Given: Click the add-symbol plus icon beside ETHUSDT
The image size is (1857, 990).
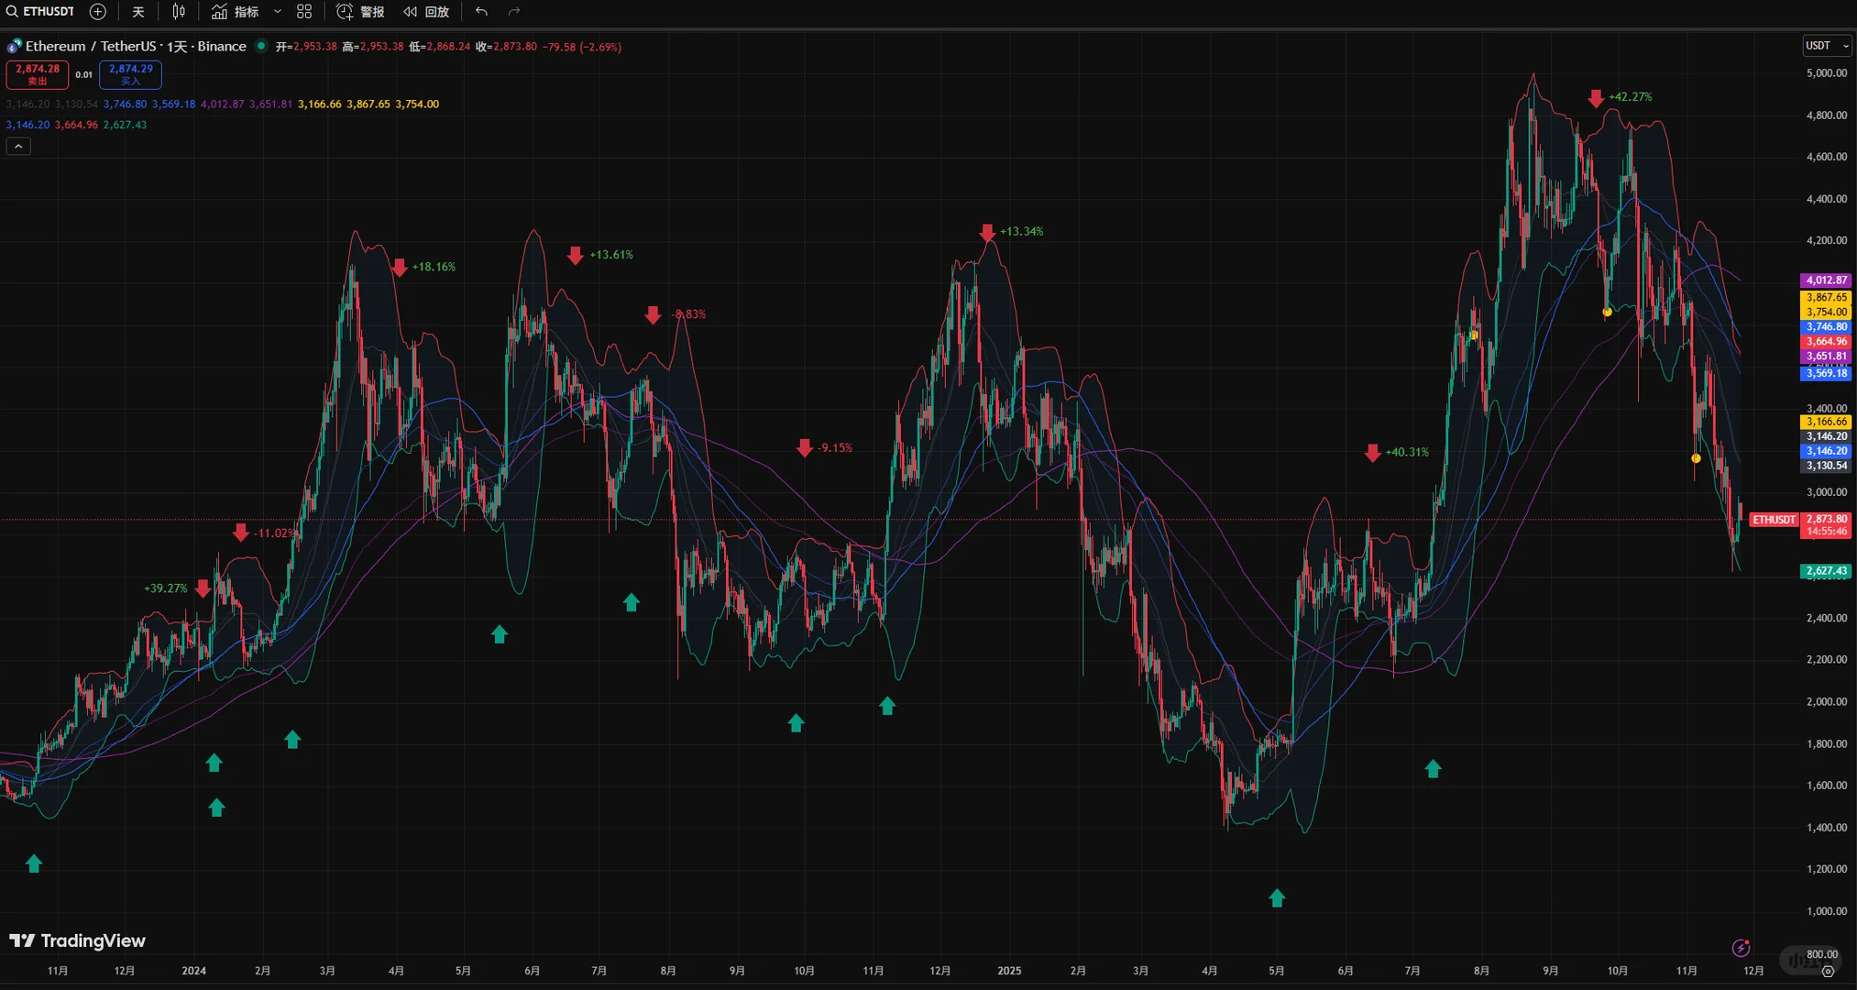Looking at the screenshot, I should tap(98, 12).
